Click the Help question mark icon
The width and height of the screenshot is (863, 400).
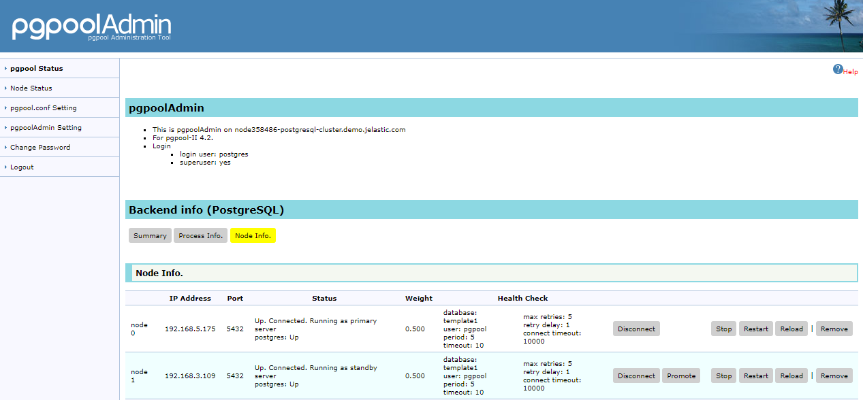pyautogui.click(x=838, y=69)
